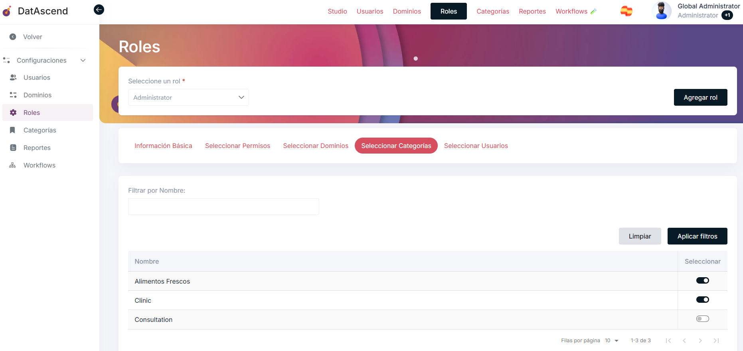Viewport: 743px width, 351px height.
Task: Turn off the Clinic category toggle
Action: 702,300
